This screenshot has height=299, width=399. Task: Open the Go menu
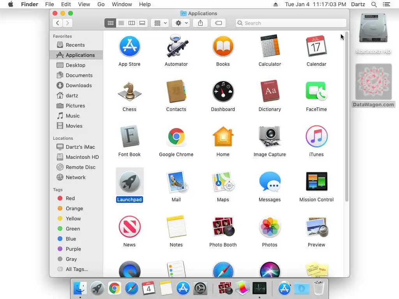point(101,4)
